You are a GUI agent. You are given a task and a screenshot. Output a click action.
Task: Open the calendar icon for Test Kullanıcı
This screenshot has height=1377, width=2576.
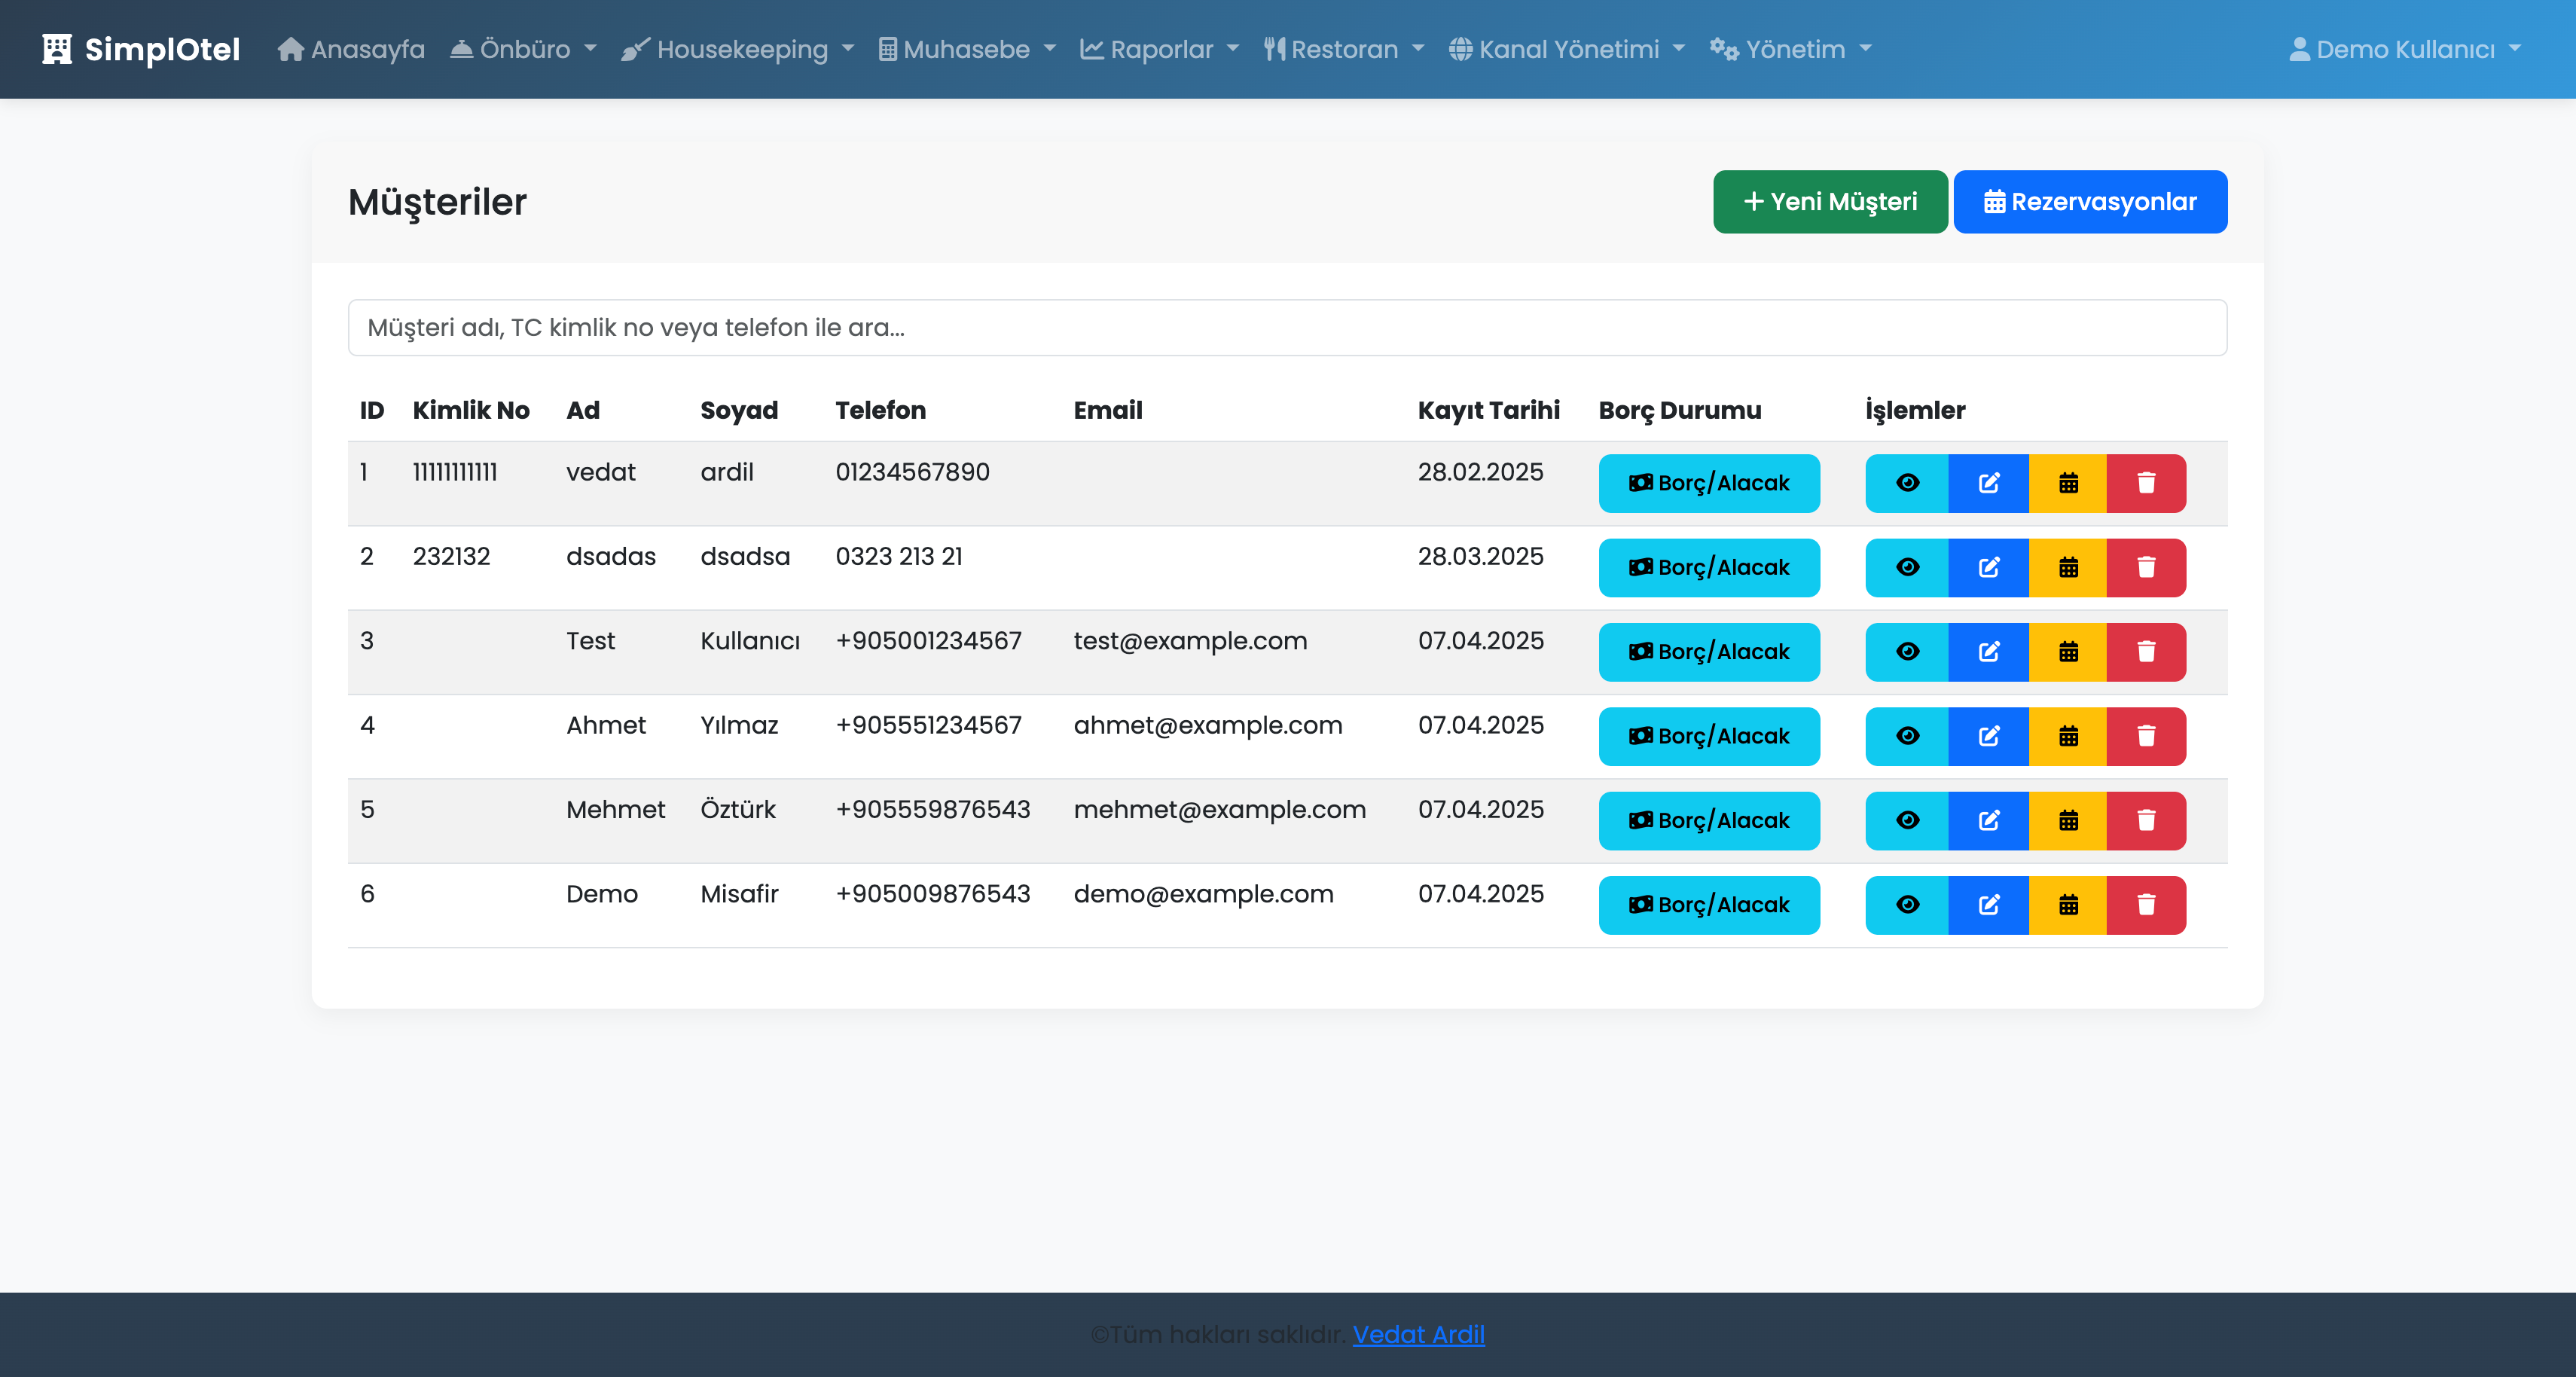pyautogui.click(x=2068, y=652)
